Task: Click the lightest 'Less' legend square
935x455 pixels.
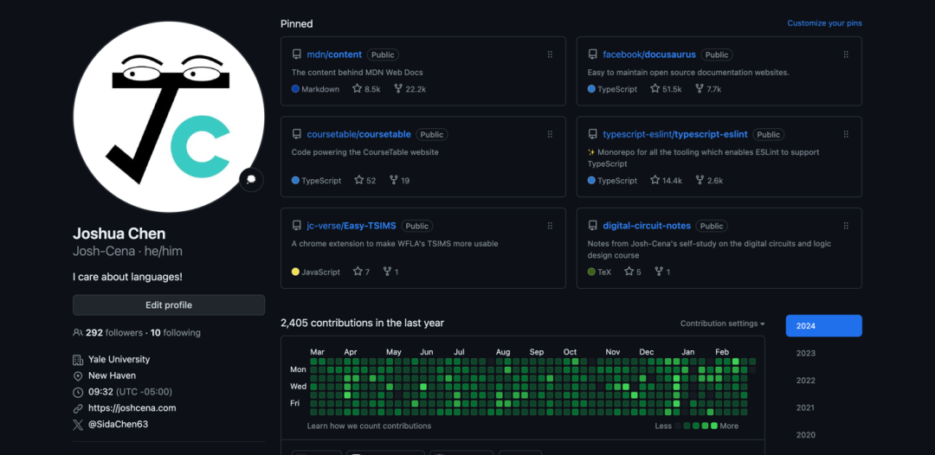Action: 677,426
